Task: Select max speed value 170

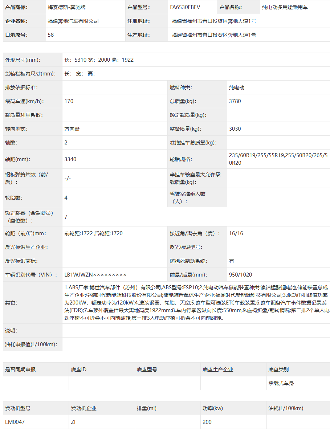Action: tap(69, 101)
